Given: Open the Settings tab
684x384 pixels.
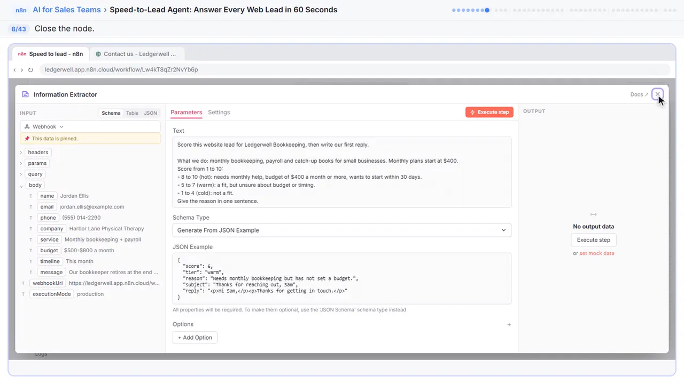Looking at the screenshot, I should (x=219, y=113).
